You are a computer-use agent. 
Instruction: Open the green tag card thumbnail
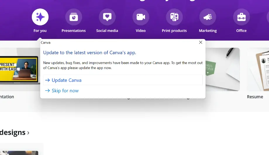click(223, 69)
